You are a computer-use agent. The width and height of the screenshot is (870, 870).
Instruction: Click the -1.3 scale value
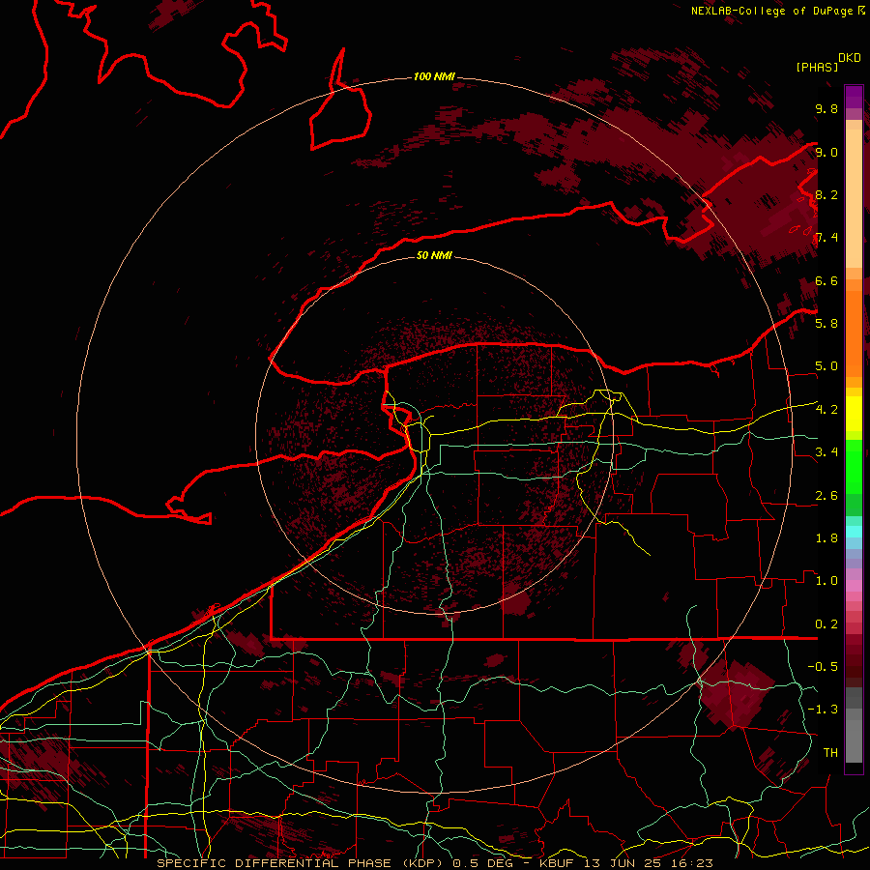[823, 710]
